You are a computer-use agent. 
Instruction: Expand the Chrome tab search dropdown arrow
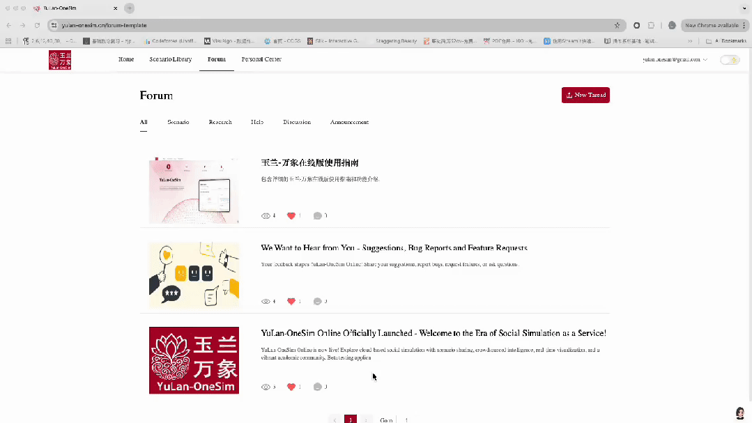(x=743, y=8)
